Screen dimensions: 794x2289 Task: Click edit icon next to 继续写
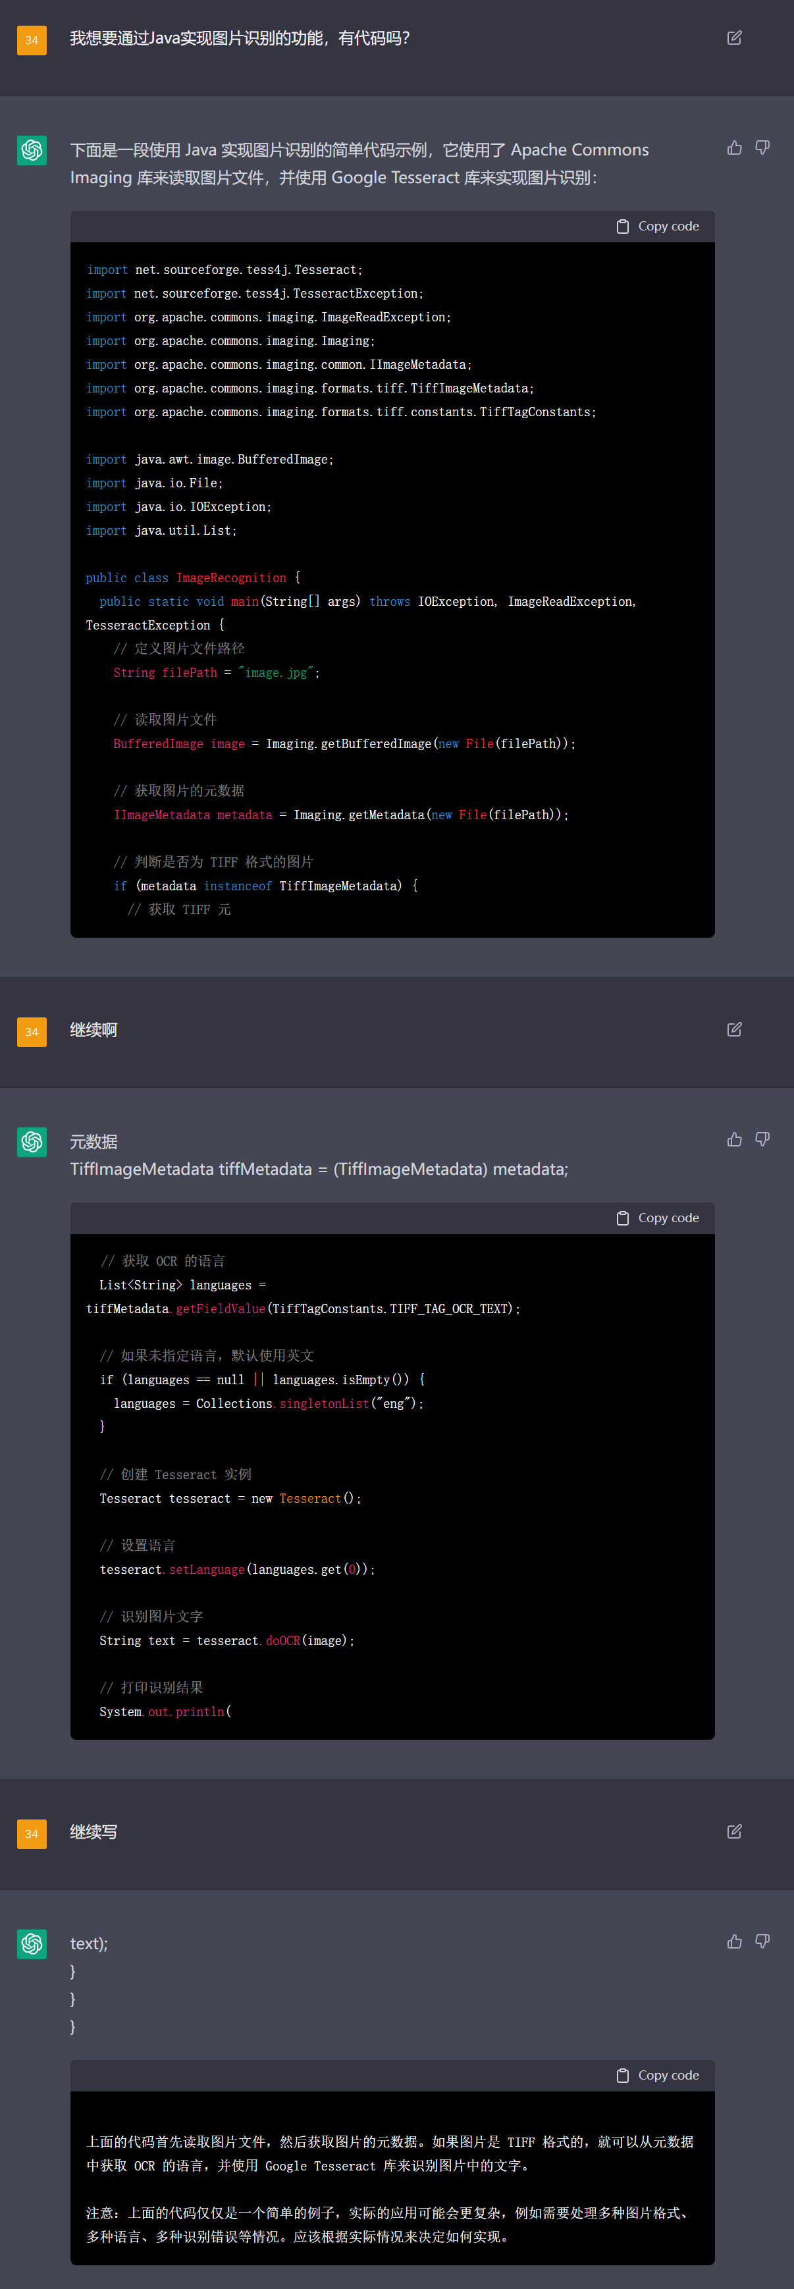[x=733, y=1831]
